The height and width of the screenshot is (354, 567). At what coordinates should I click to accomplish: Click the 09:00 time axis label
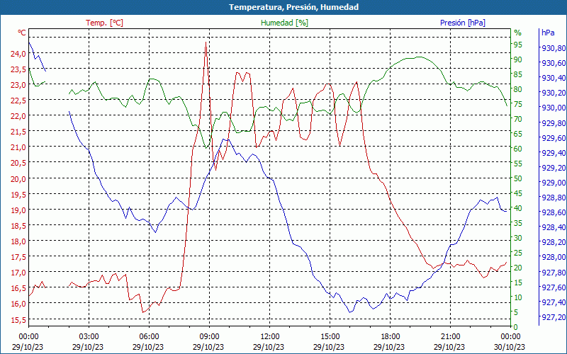pos(209,336)
